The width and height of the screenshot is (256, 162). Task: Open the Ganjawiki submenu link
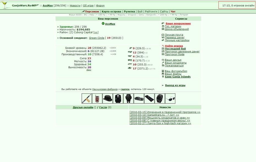[x=151, y=15]
